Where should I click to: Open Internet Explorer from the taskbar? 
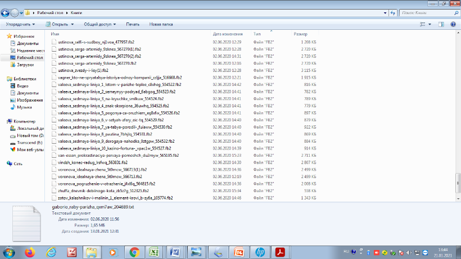coord(51,251)
